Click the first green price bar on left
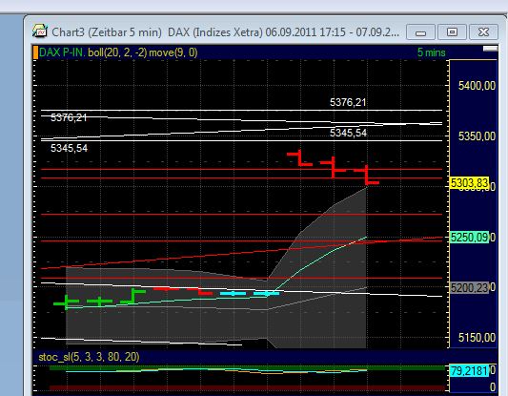This screenshot has height=396, width=508. click(67, 302)
